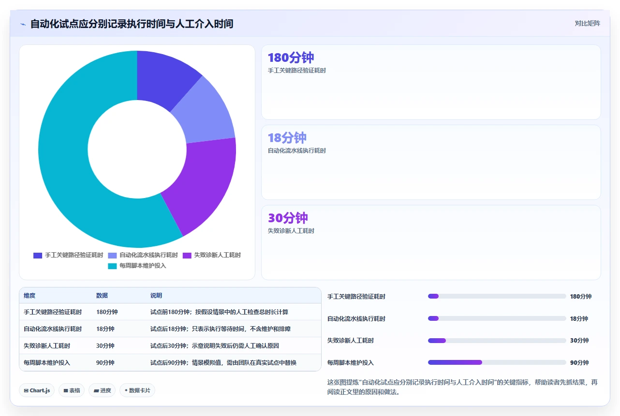Click the title icon beside the heading

[x=23, y=24]
